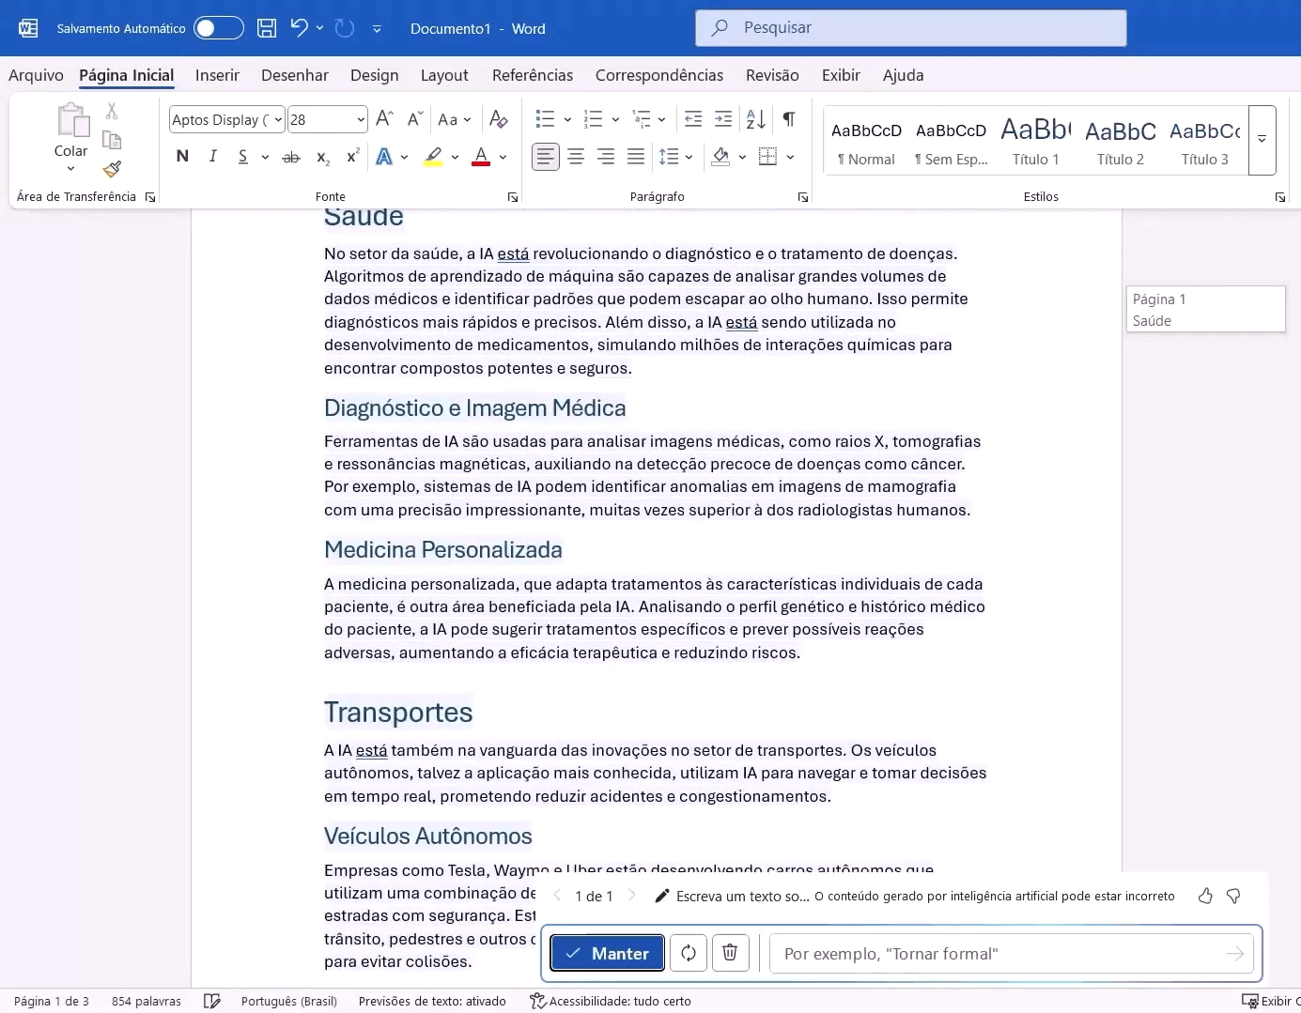Expand the Styles gallery
Viewport: 1301px width, 1013px height.
coord(1262,140)
